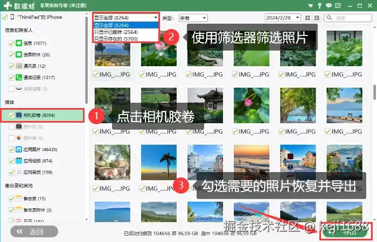This screenshot has height=242, width=377.
Task: Uncheck the 备忘录附件 (3) checkbox
Action: tap(11, 210)
